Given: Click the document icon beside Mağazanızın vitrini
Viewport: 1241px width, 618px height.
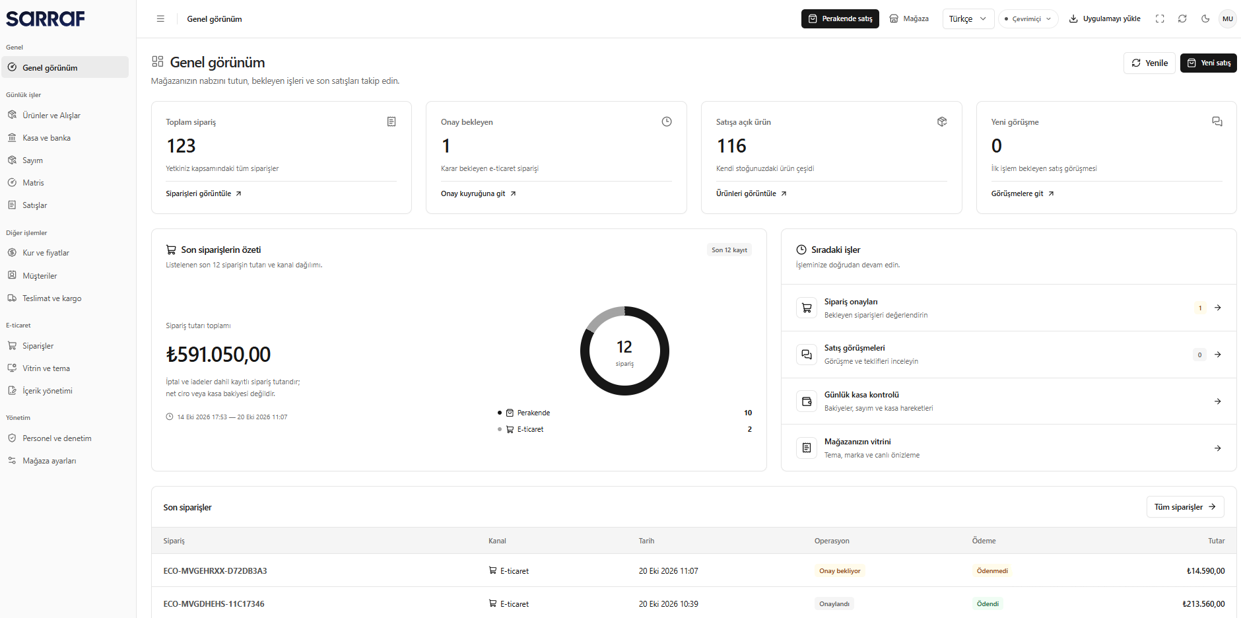Looking at the screenshot, I should point(807,448).
